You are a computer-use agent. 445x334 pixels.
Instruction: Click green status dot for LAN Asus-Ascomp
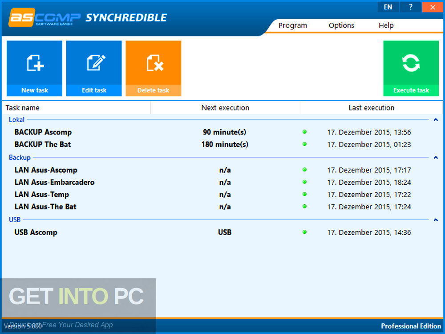[304, 170]
